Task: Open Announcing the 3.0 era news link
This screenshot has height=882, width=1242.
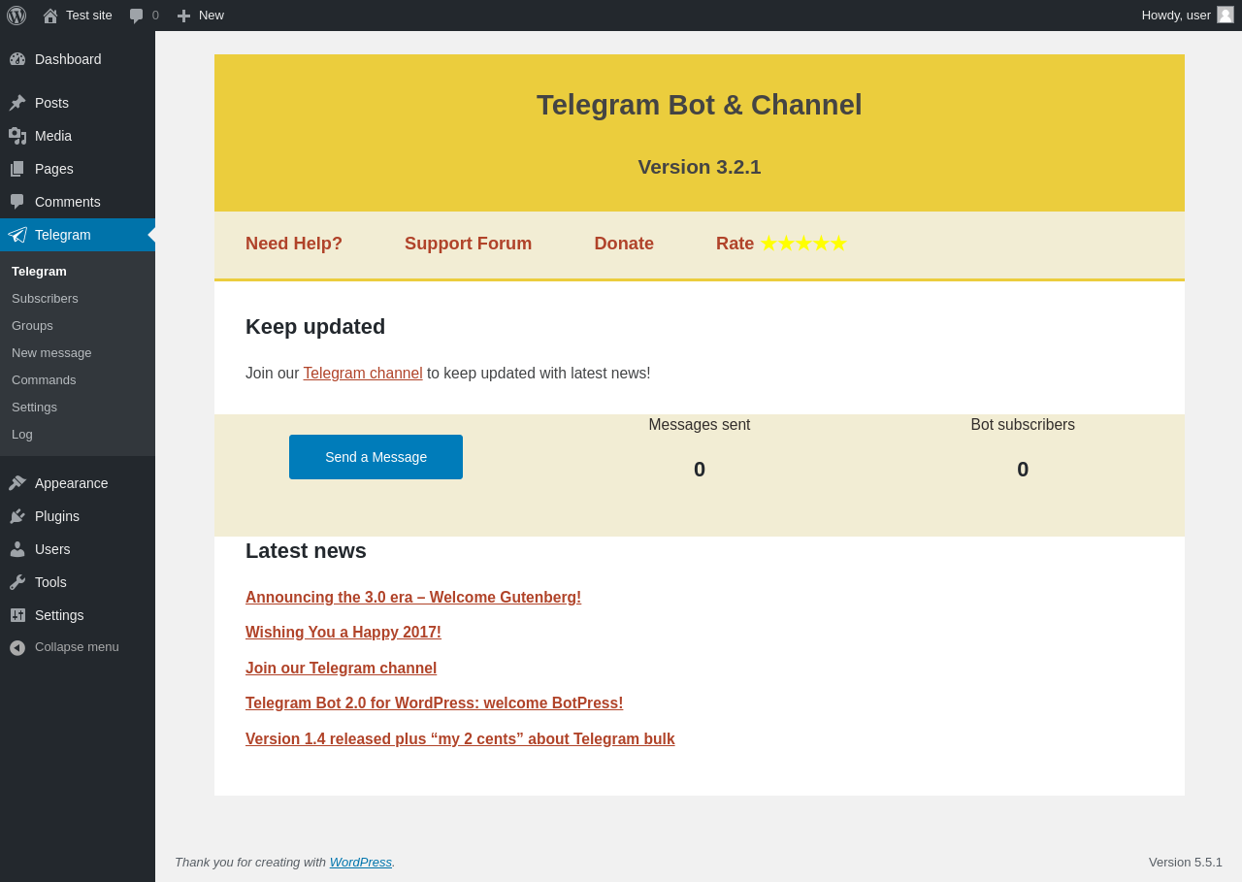Action: coord(413,598)
